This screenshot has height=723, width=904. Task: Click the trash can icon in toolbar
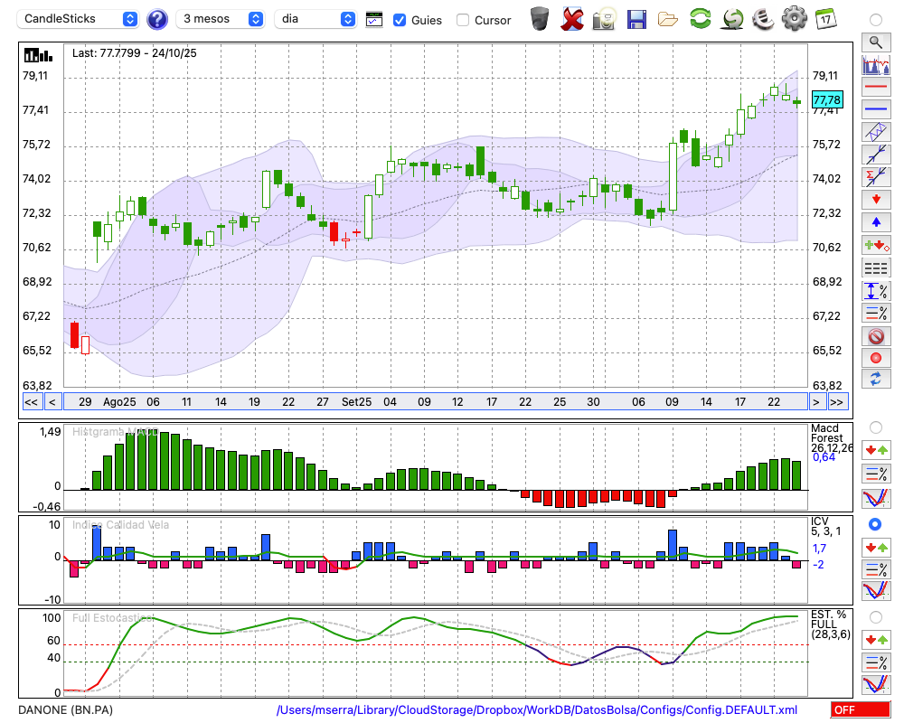(540, 18)
